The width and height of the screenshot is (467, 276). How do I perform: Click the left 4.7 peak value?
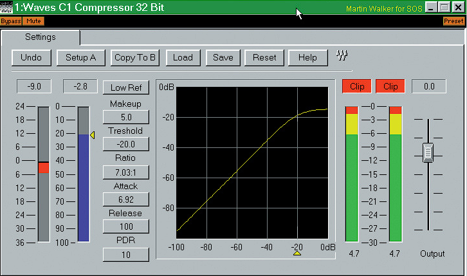pos(354,254)
